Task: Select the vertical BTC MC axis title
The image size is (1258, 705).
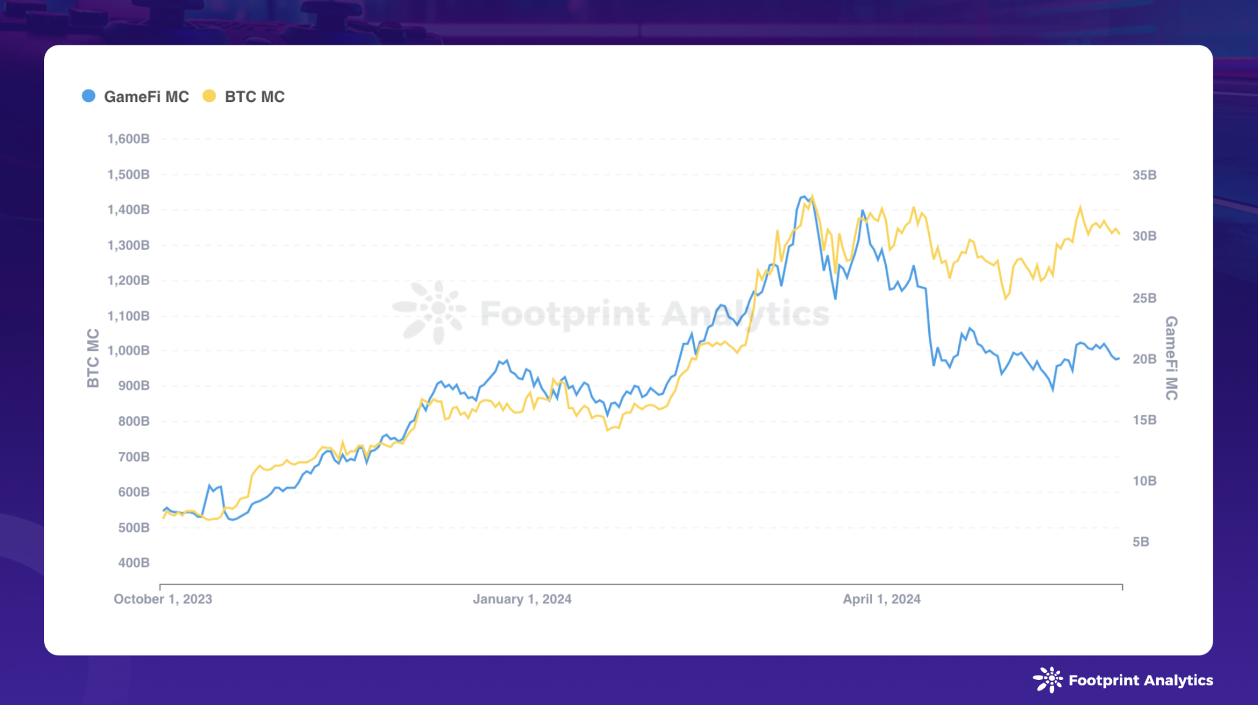Action: (93, 358)
